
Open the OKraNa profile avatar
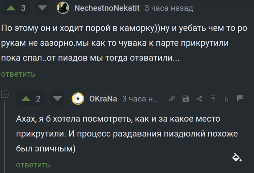[x=78, y=98]
